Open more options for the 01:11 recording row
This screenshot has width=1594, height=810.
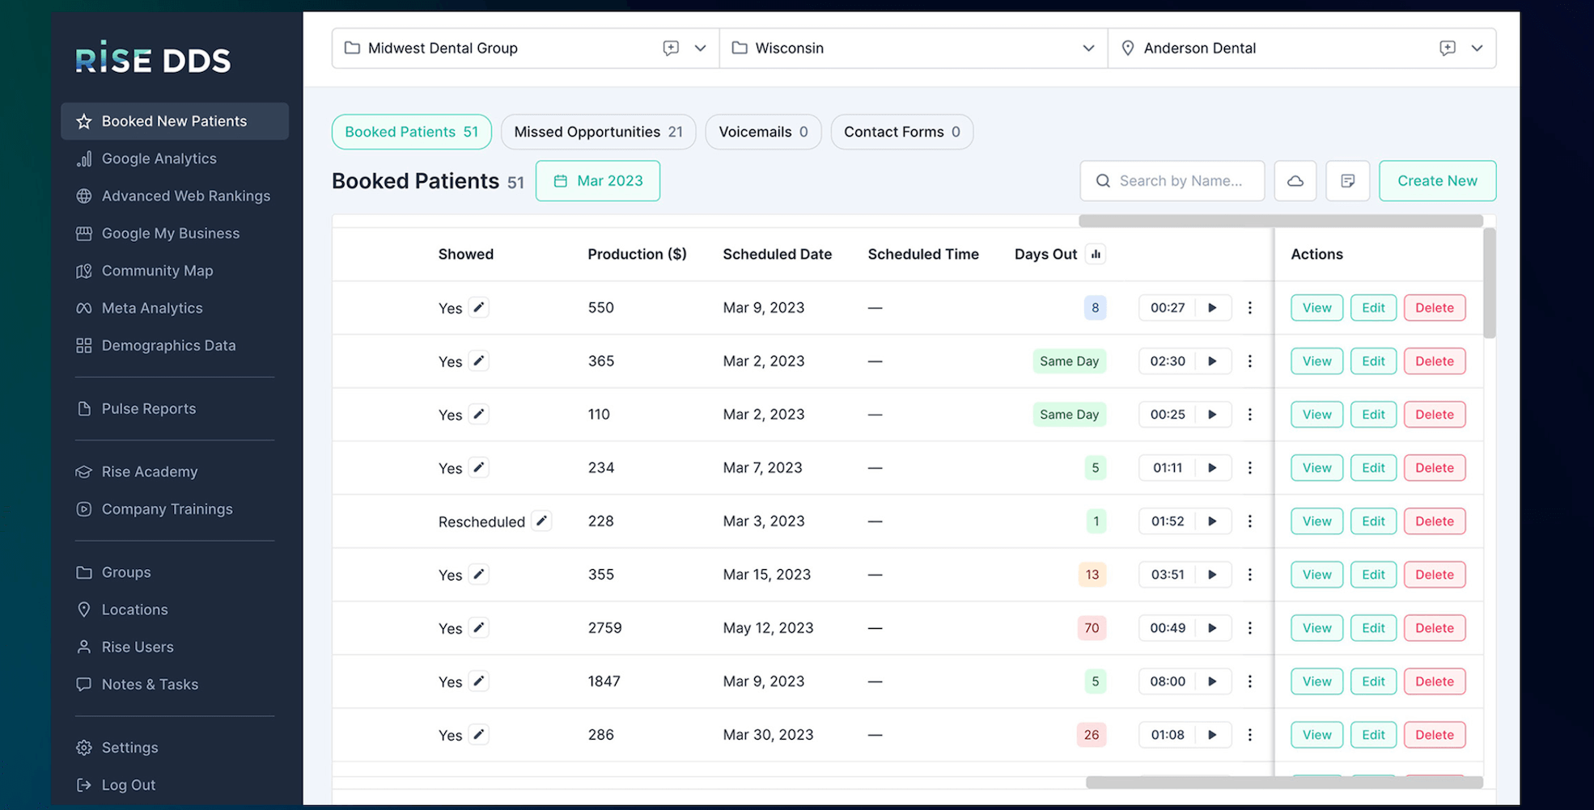tap(1249, 467)
